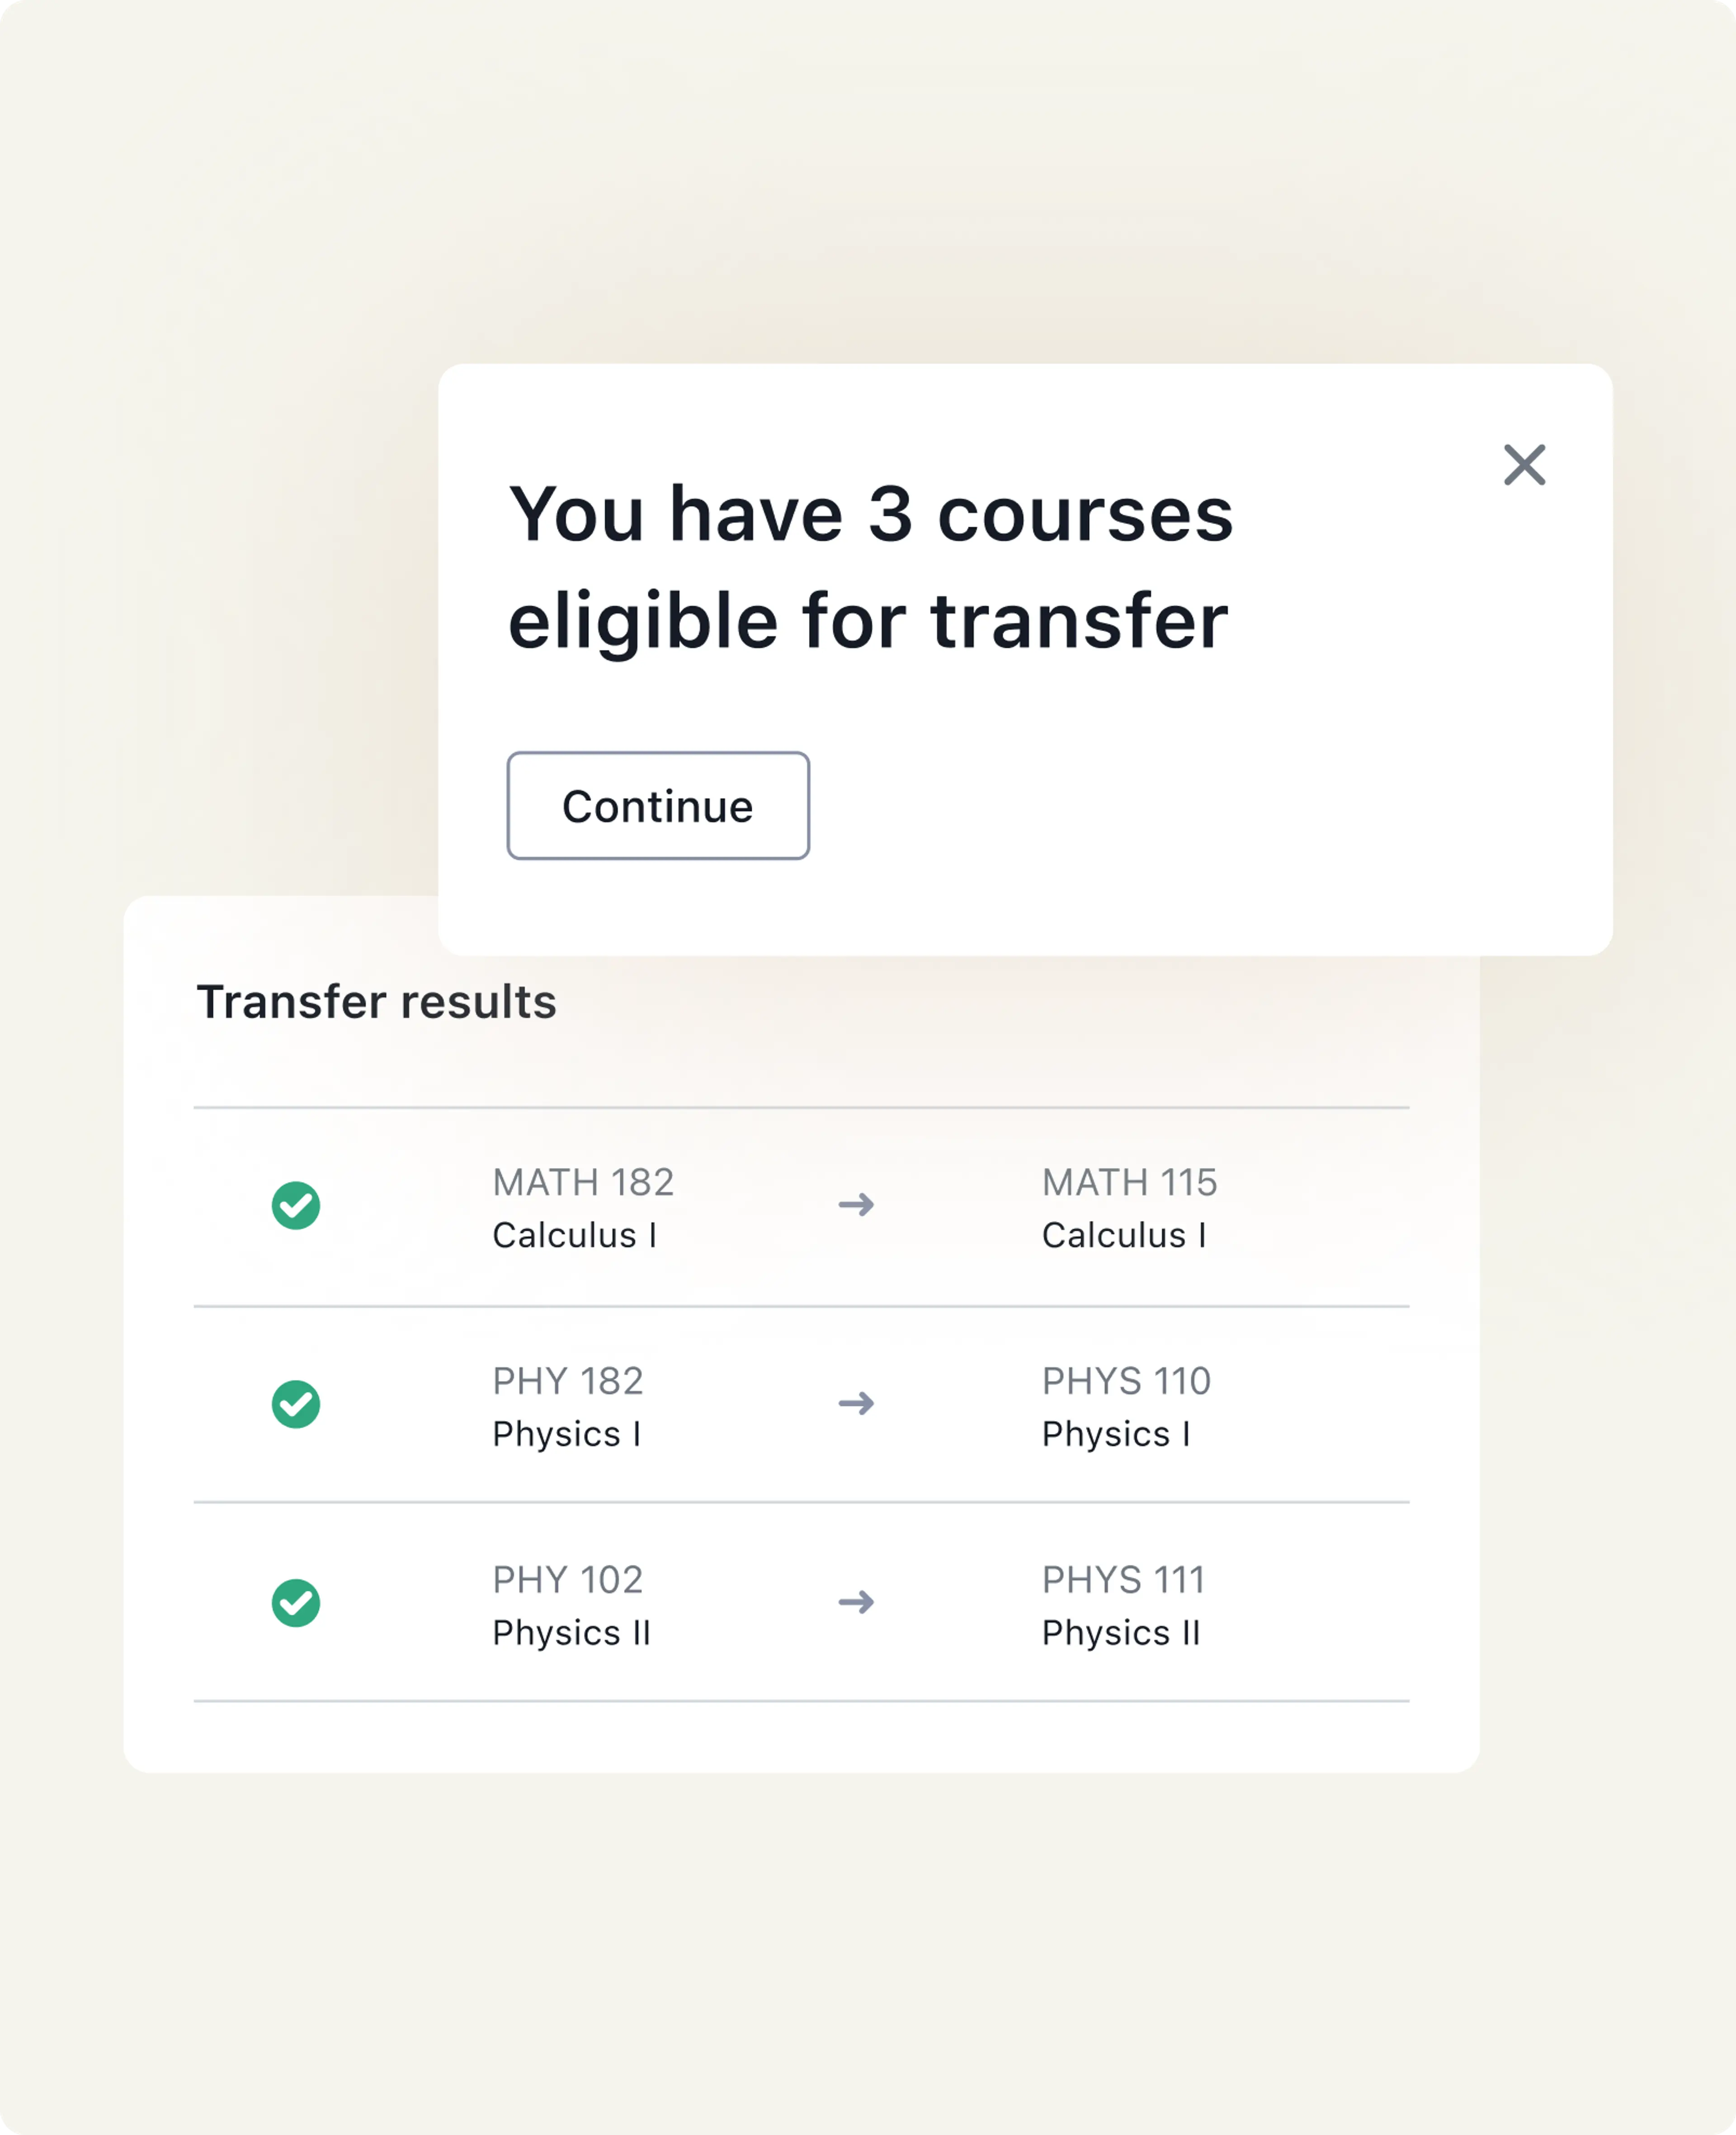1736x2135 pixels.
Task: Select the PHY 102 course code
Action: click(x=567, y=1580)
